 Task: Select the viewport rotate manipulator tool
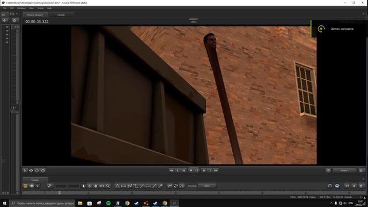click(x=37, y=171)
